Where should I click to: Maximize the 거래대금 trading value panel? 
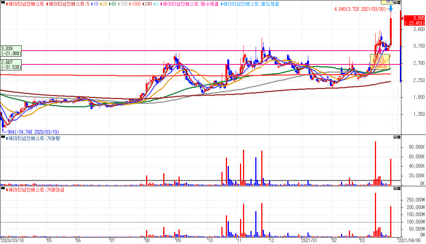point(395,188)
